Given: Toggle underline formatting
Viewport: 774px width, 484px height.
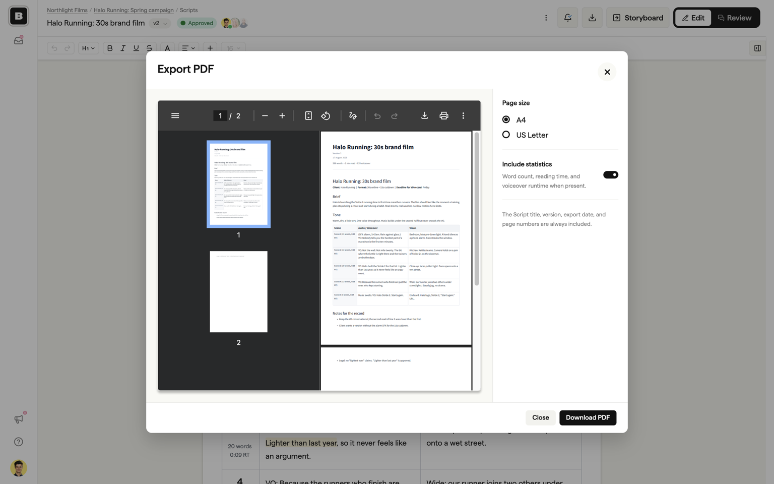Looking at the screenshot, I should tap(136, 48).
